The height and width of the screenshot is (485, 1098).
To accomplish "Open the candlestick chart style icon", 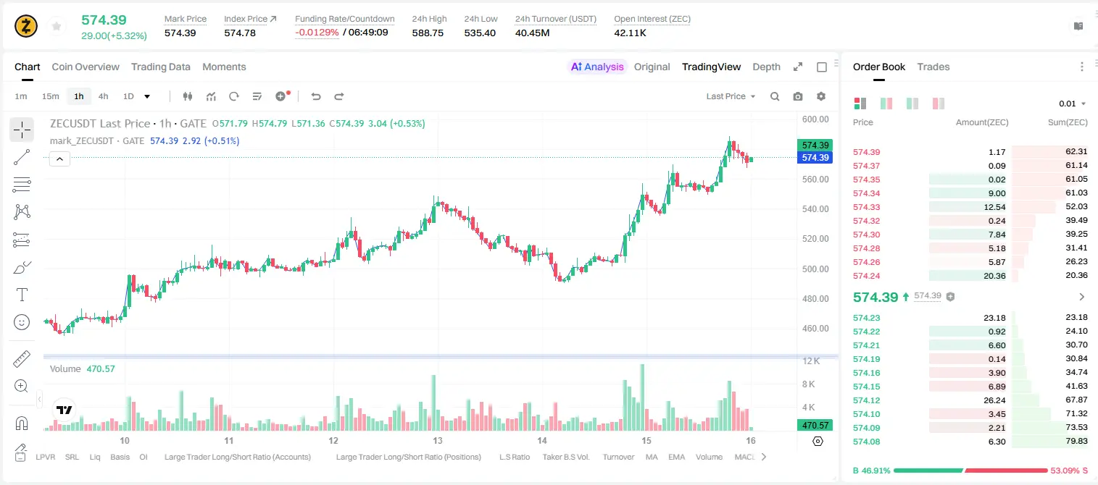I will pyautogui.click(x=188, y=96).
